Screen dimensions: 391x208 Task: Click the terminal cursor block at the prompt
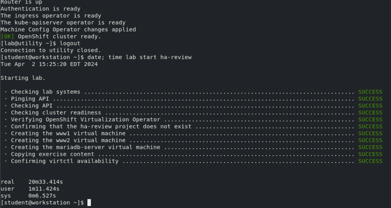[x=89, y=203]
